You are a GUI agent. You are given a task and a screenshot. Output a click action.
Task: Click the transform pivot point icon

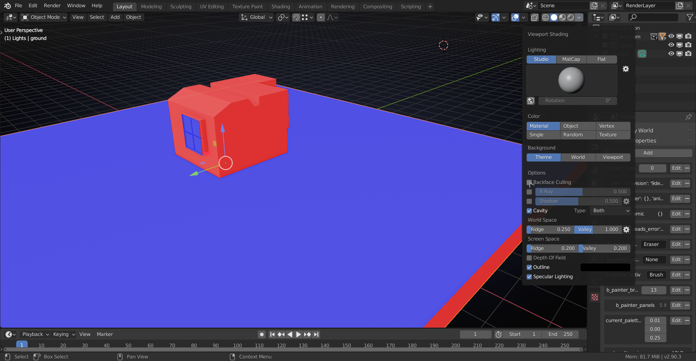tap(283, 17)
